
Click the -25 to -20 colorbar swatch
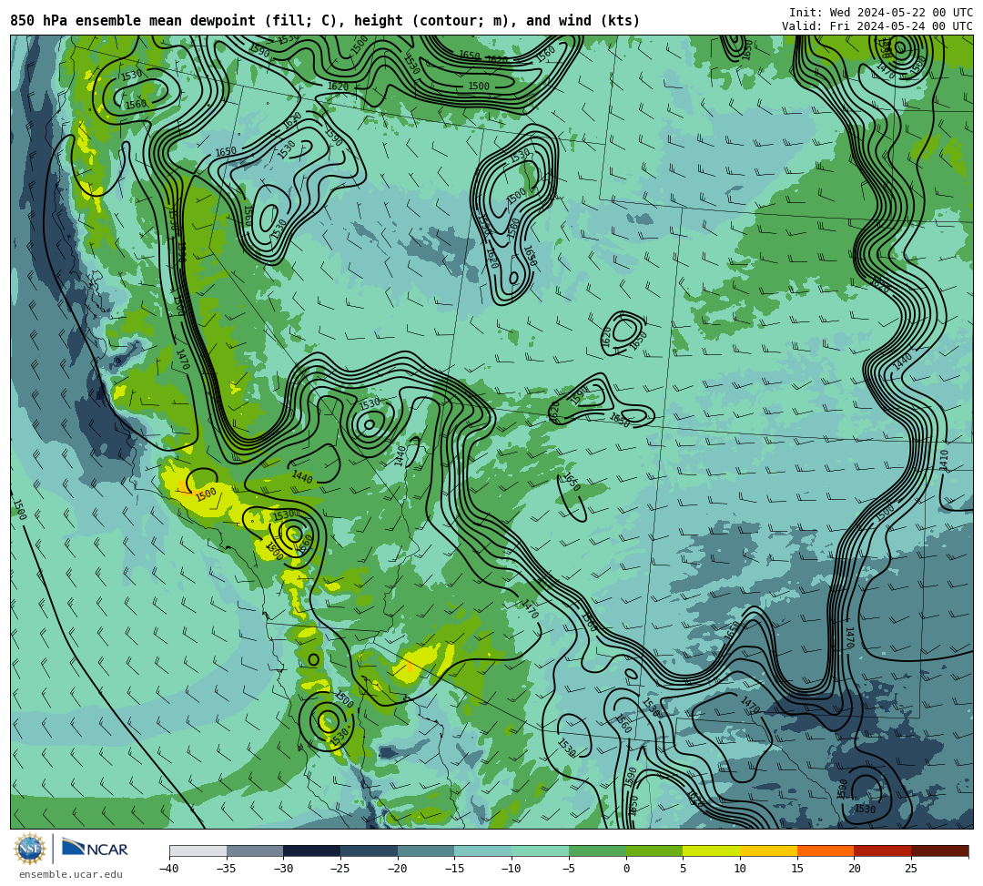coord(370,850)
